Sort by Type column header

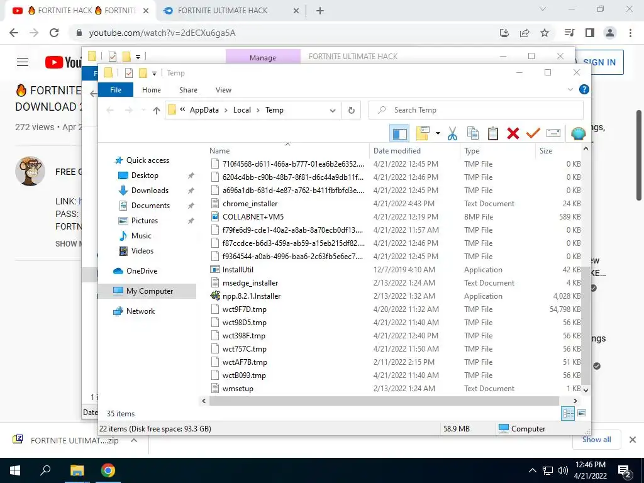coord(497,151)
